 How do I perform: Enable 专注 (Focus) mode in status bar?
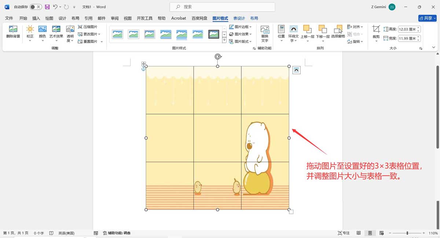345,233
